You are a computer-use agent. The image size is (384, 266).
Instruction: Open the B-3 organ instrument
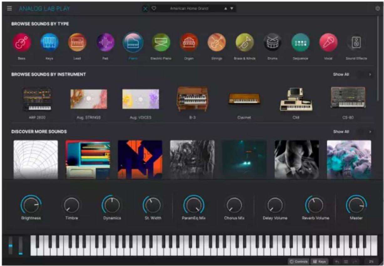tap(192, 99)
